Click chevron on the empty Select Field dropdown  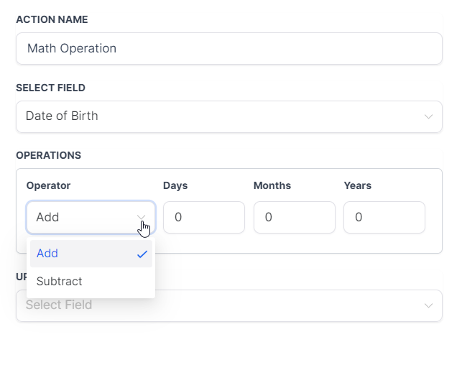[x=428, y=305]
